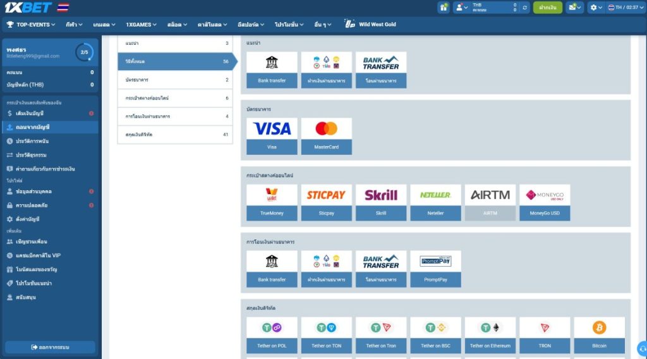Open the support item in sidebar
Viewport: 647px width, 359px height.
click(50, 297)
